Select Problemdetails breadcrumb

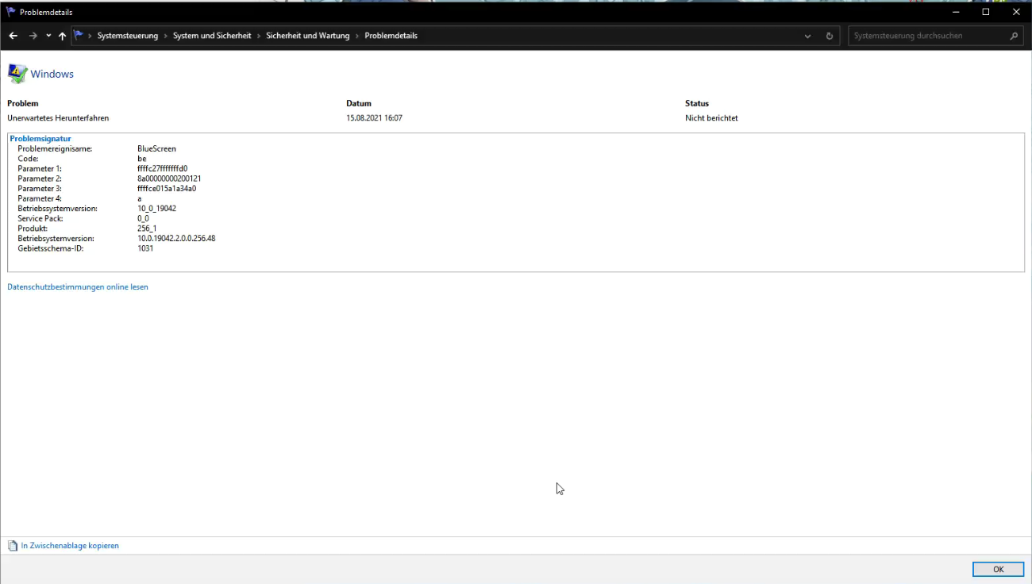[x=391, y=36]
